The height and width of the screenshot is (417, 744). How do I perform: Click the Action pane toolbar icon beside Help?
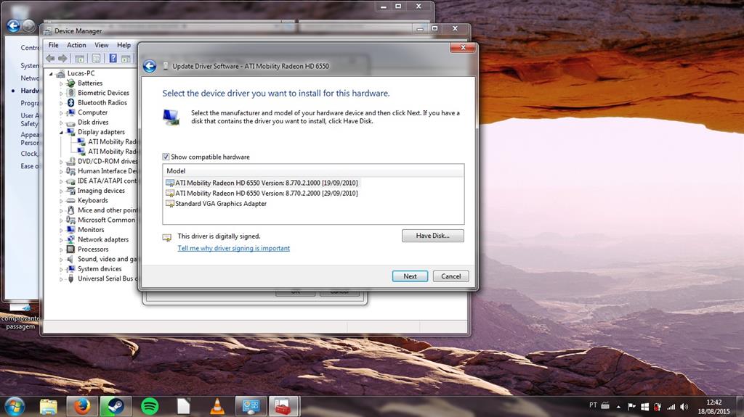pos(126,58)
